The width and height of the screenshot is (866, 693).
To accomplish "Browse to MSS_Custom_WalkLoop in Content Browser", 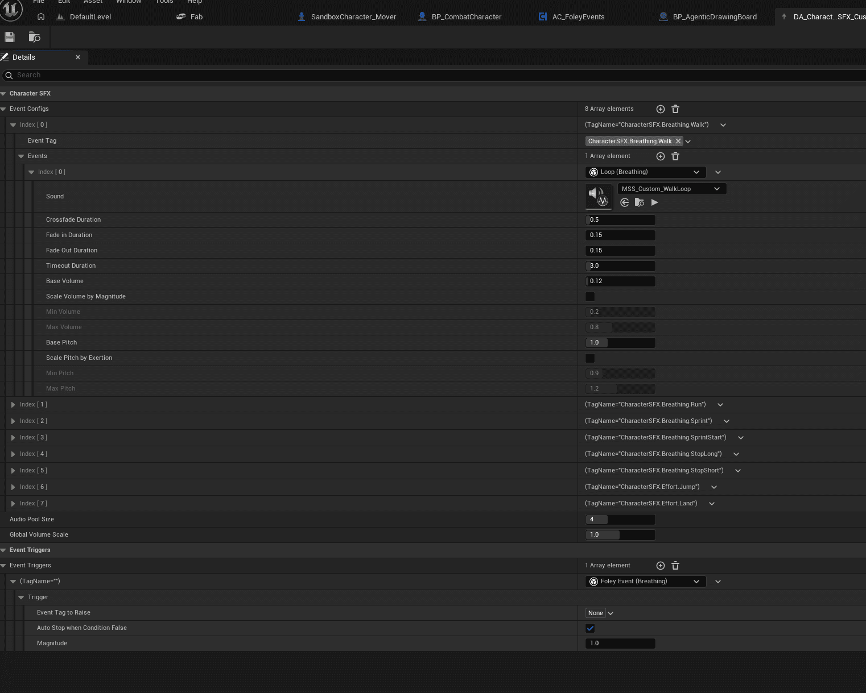I will [x=640, y=202].
